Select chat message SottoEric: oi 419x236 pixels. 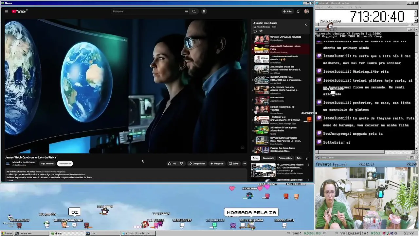337,143
